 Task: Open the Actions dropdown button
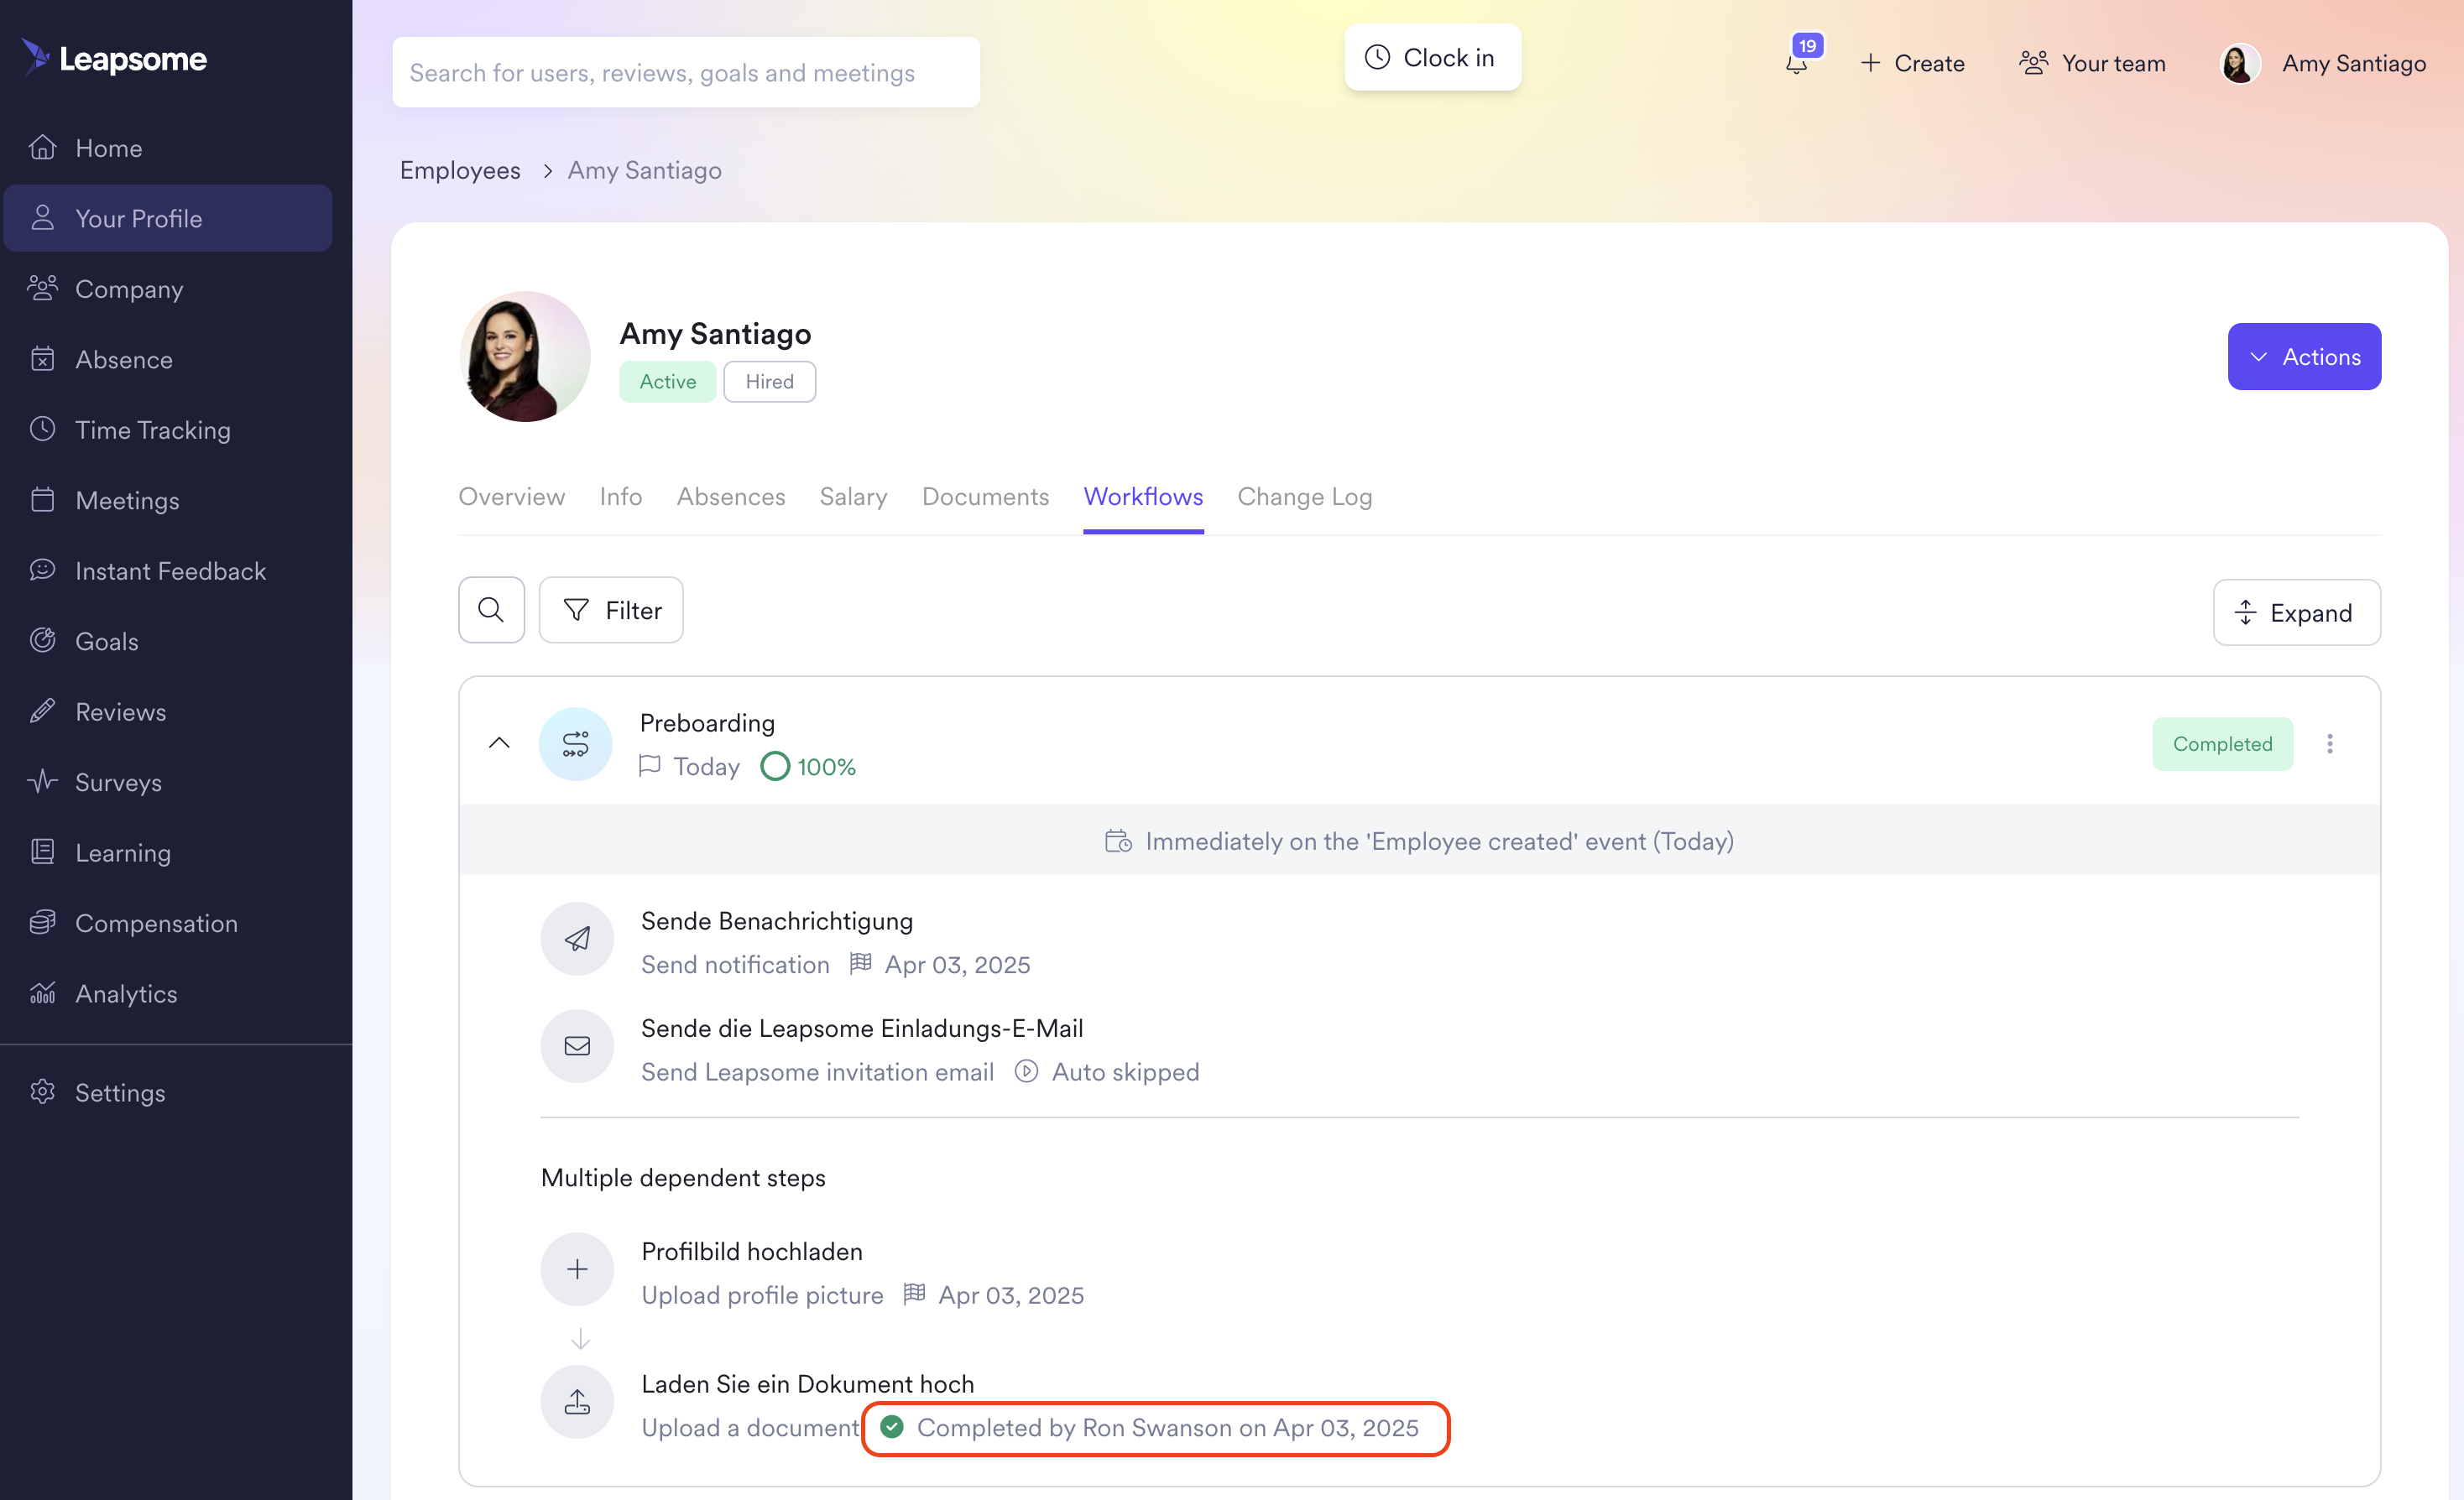2304,357
